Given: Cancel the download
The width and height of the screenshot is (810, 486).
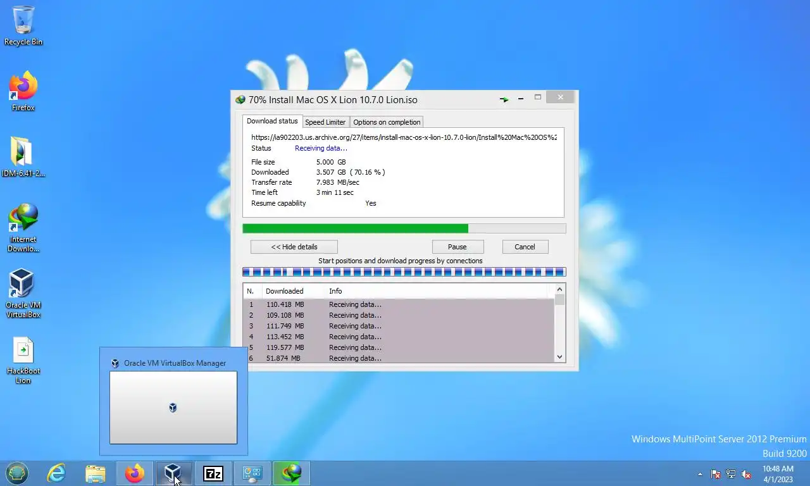Looking at the screenshot, I should [x=525, y=247].
